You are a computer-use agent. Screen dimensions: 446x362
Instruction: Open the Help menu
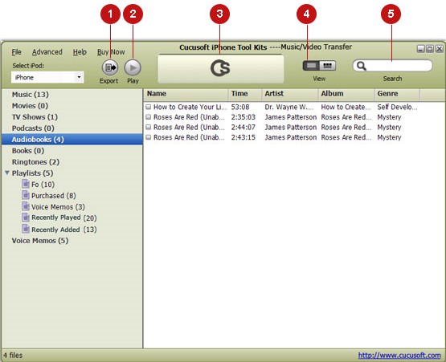80,52
